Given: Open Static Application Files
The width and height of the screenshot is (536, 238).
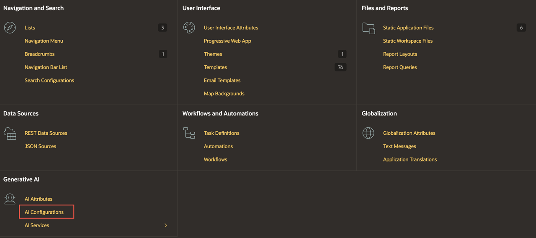Looking at the screenshot, I should coord(408,28).
